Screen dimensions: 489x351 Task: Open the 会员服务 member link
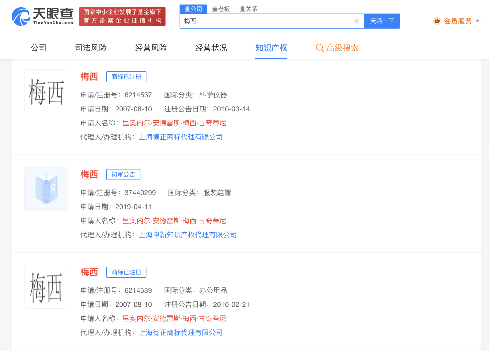click(458, 21)
